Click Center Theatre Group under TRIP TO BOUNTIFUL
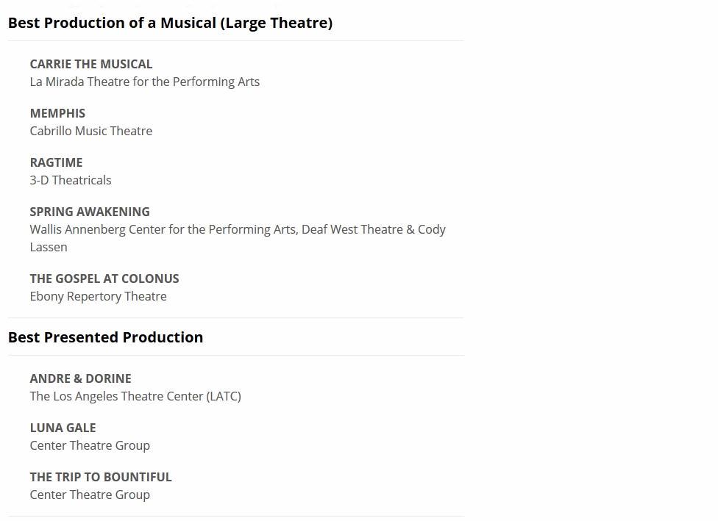Image resolution: width=718 pixels, height=521 pixels. [x=90, y=495]
